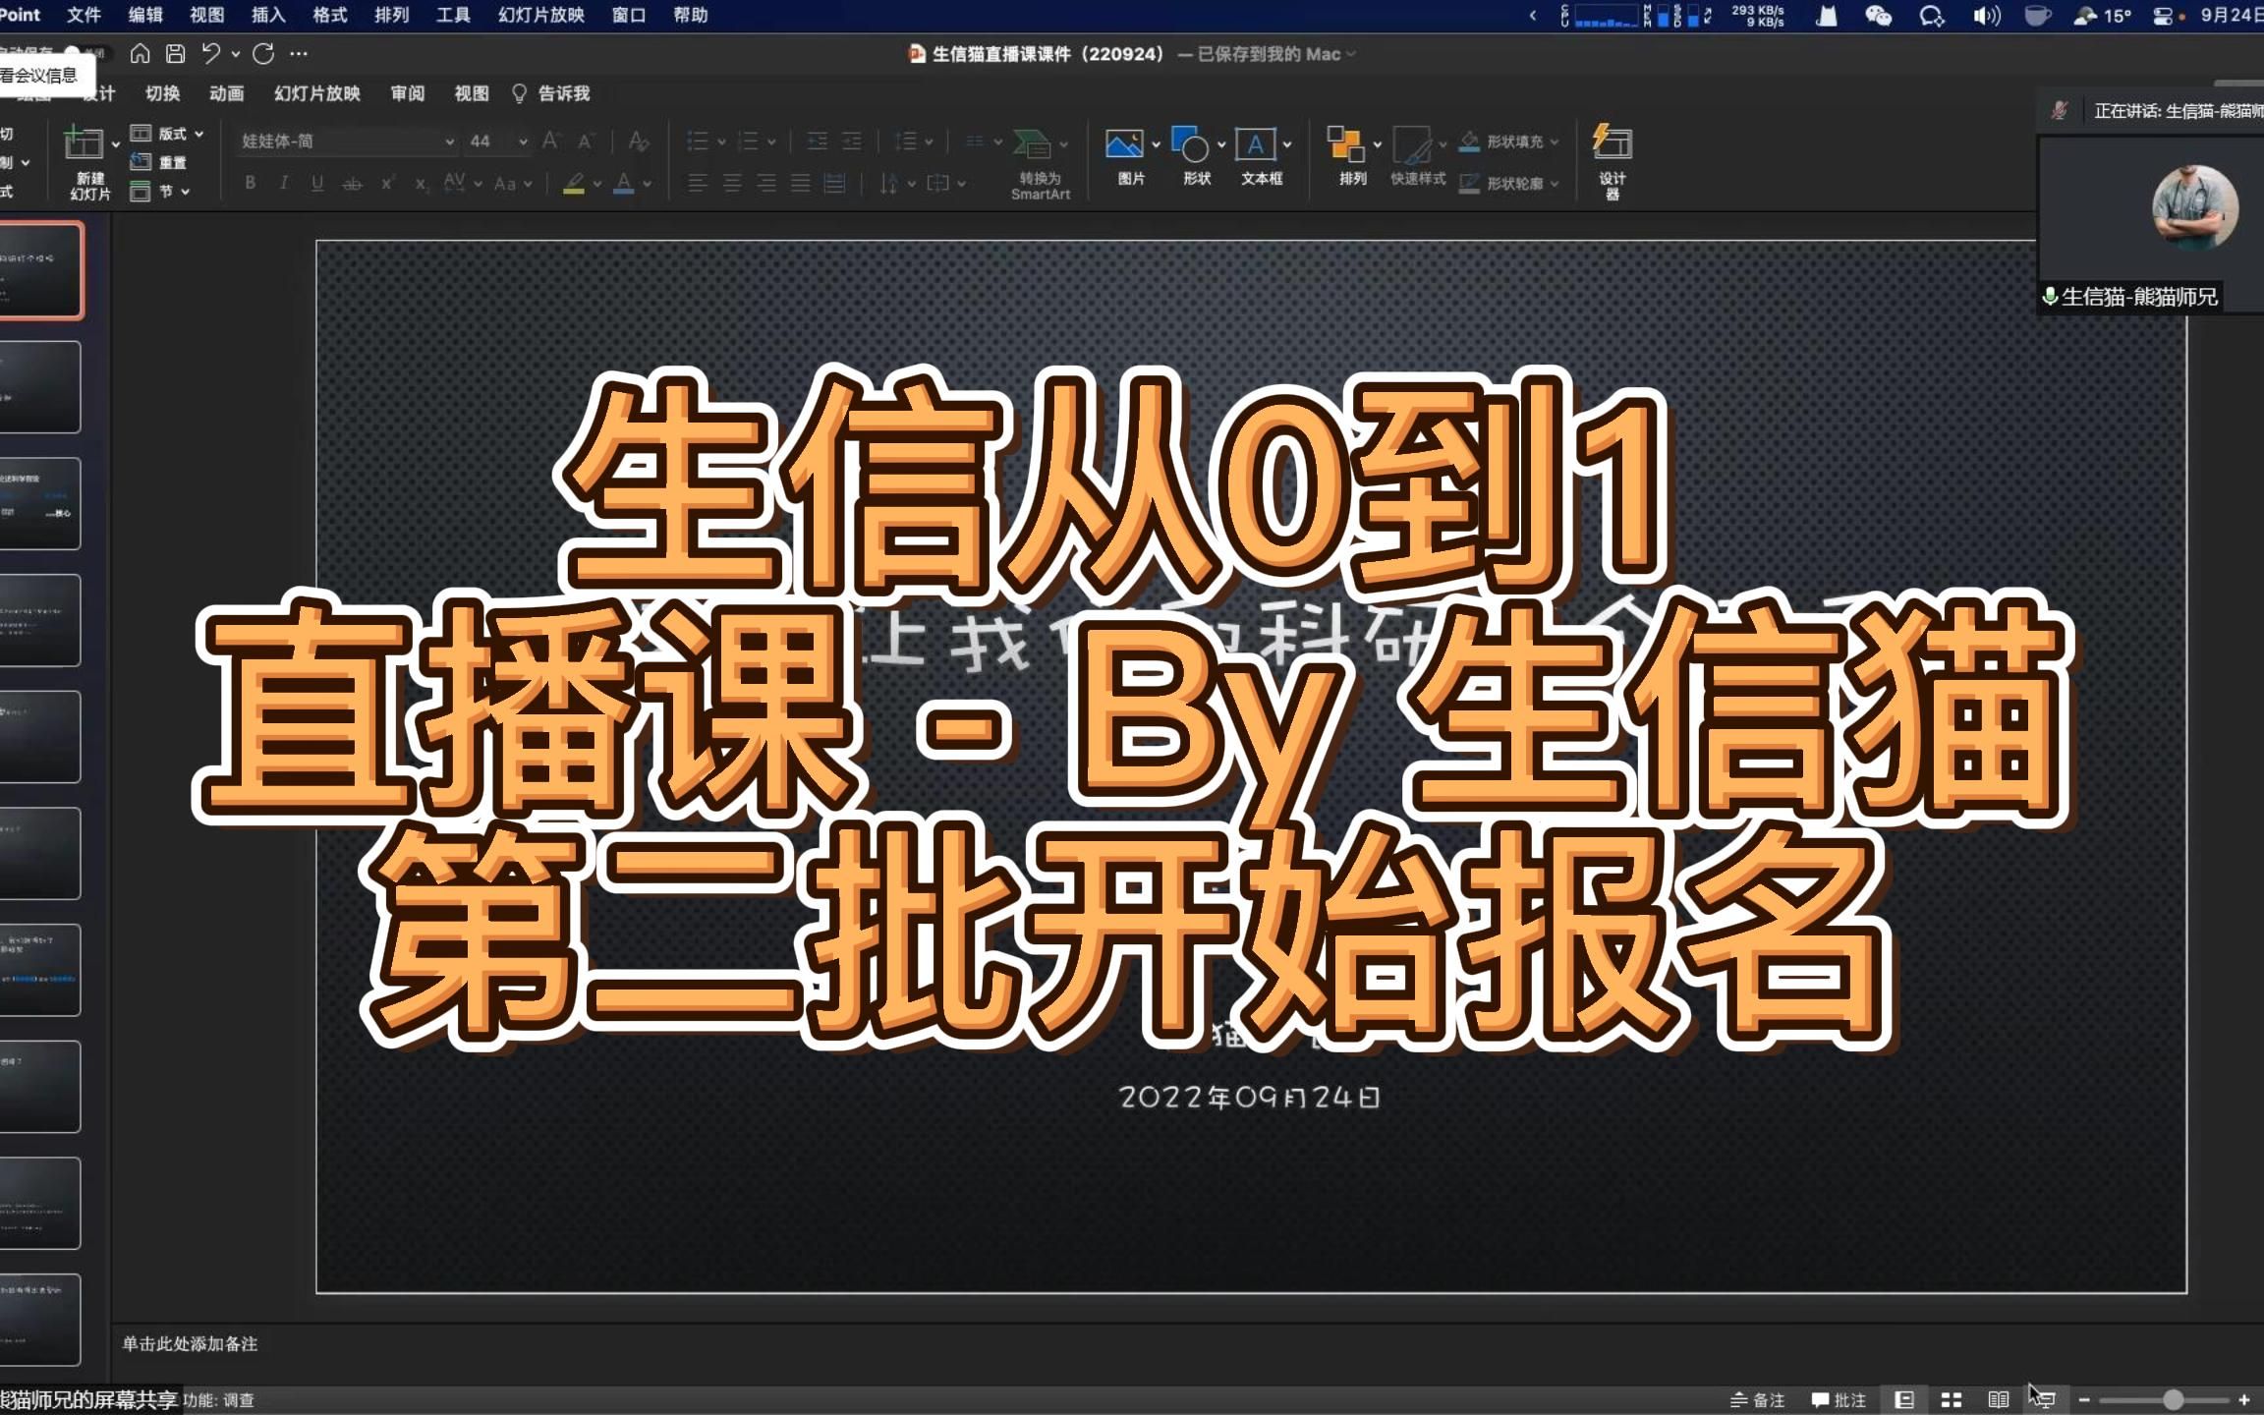Image resolution: width=2264 pixels, height=1415 pixels.
Task: Switch to the 审阅 ribbon tab
Action: click(408, 93)
